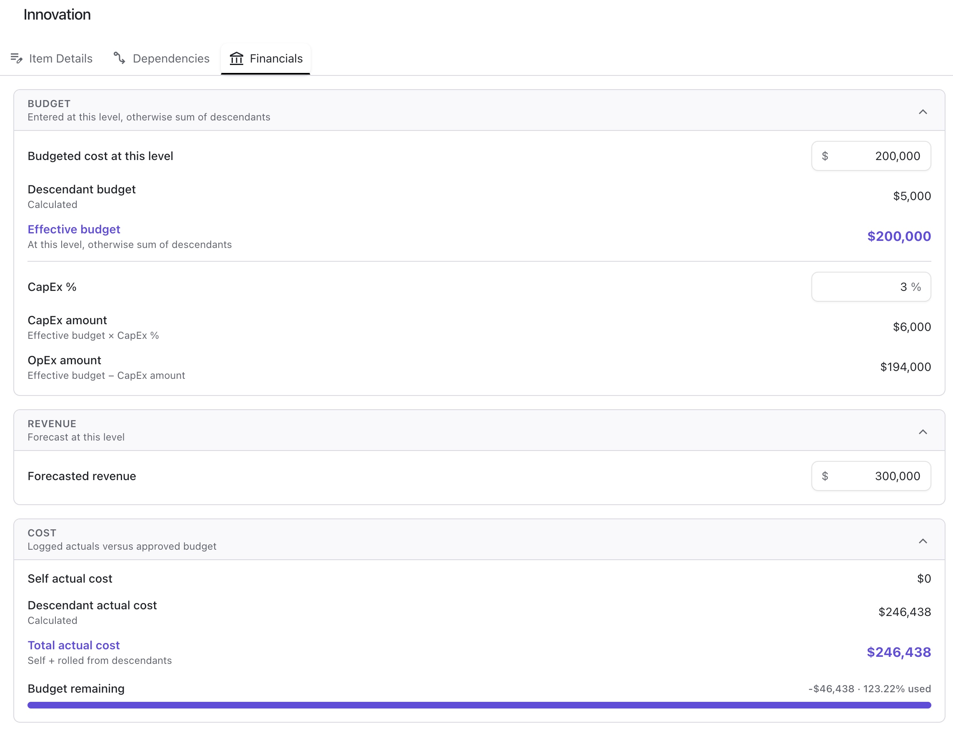The height and width of the screenshot is (736, 953).
Task: Edit the CapEx % input field
Action: (871, 287)
